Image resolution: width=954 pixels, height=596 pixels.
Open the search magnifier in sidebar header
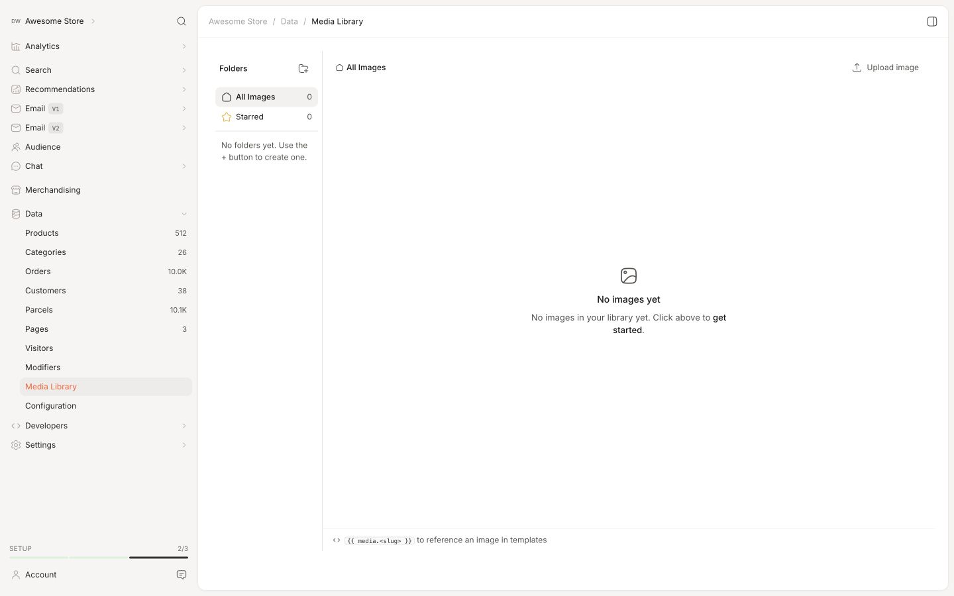(182, 21)
